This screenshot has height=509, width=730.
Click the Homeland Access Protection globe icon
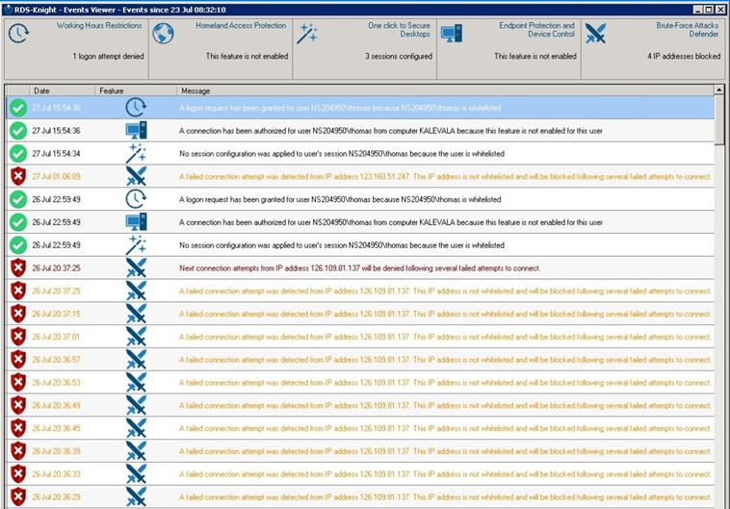(164, 34)
